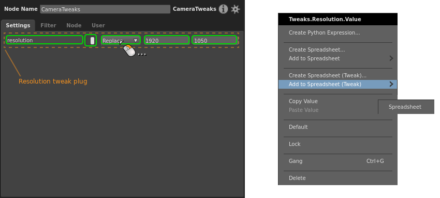Select Lock in context menu

[338, 144]
